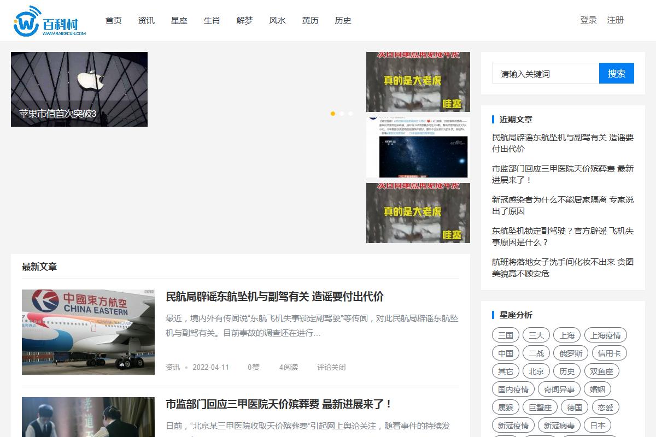This screenshot has width=656, height=437.
Task: Select the 婚姻 tag
Action: click(598, 389)
